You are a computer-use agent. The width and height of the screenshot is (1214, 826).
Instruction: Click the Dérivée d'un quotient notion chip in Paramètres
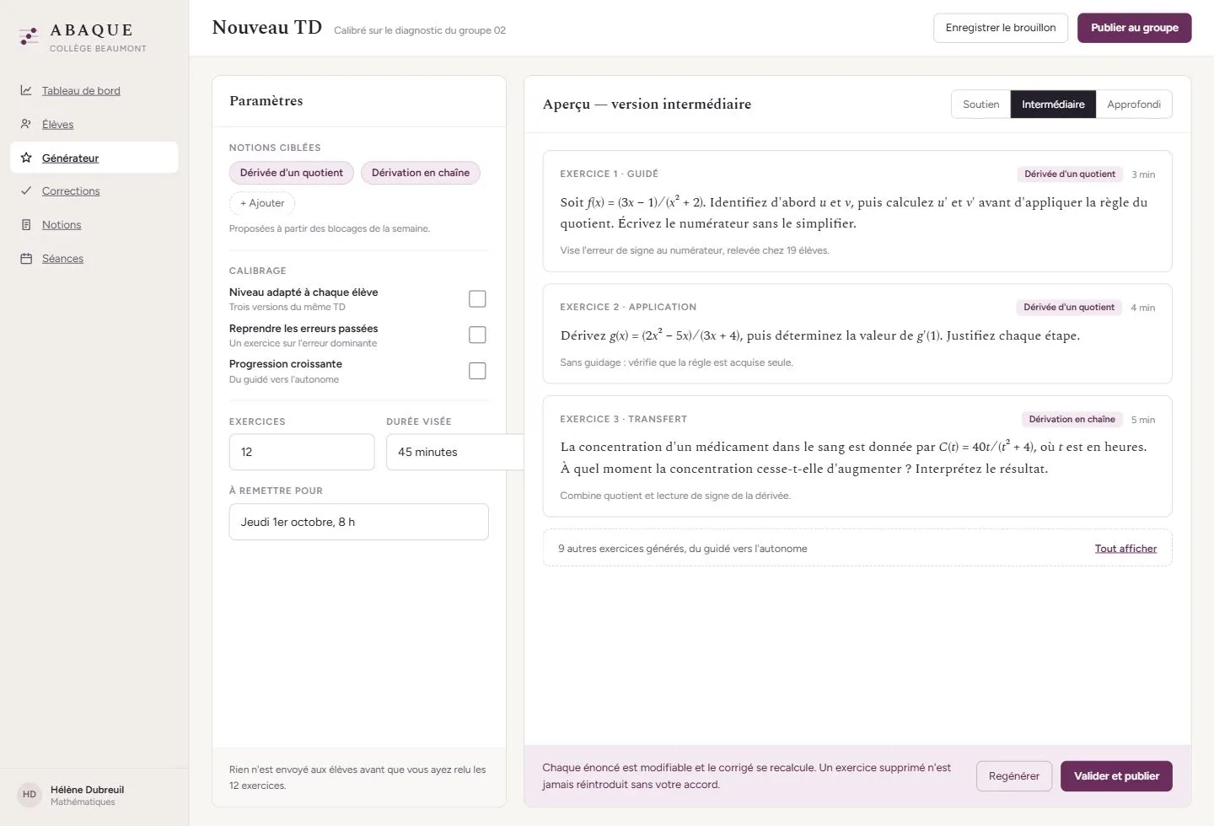[292, 173]
